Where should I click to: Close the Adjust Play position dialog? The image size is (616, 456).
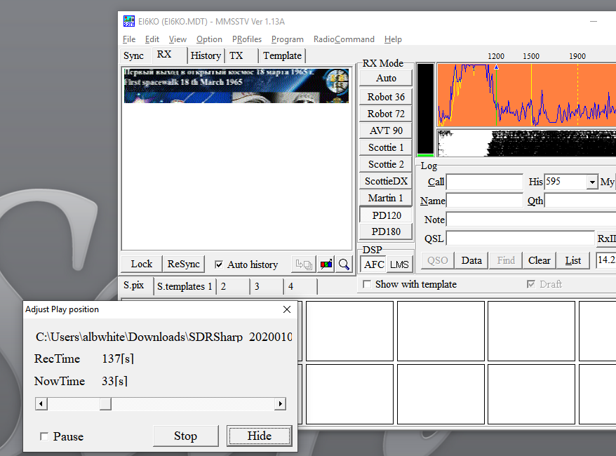(x=287, y=309)
